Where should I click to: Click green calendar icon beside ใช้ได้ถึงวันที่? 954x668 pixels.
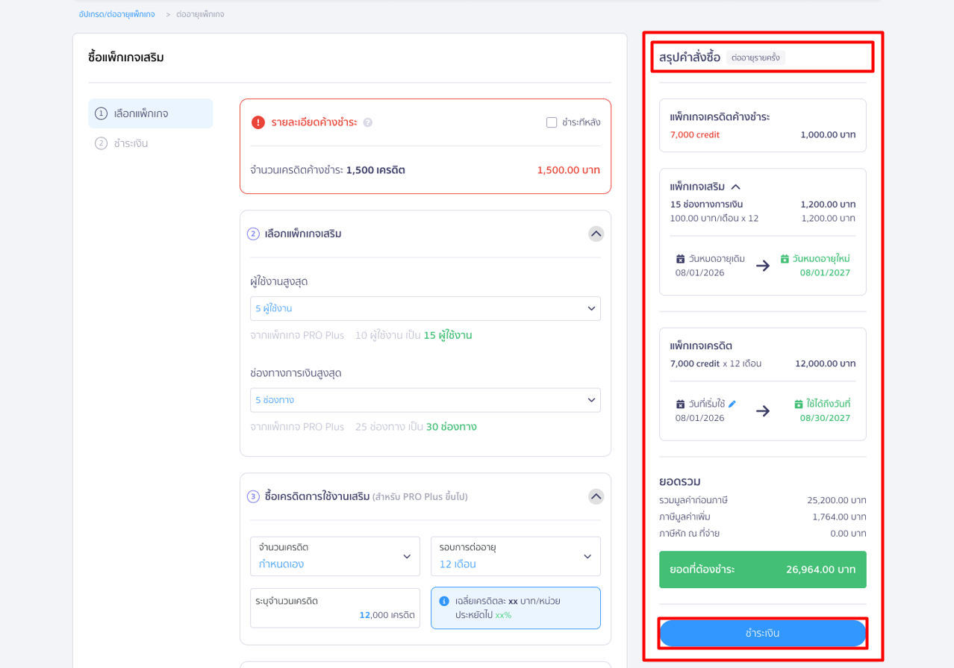tap(799, 404)
